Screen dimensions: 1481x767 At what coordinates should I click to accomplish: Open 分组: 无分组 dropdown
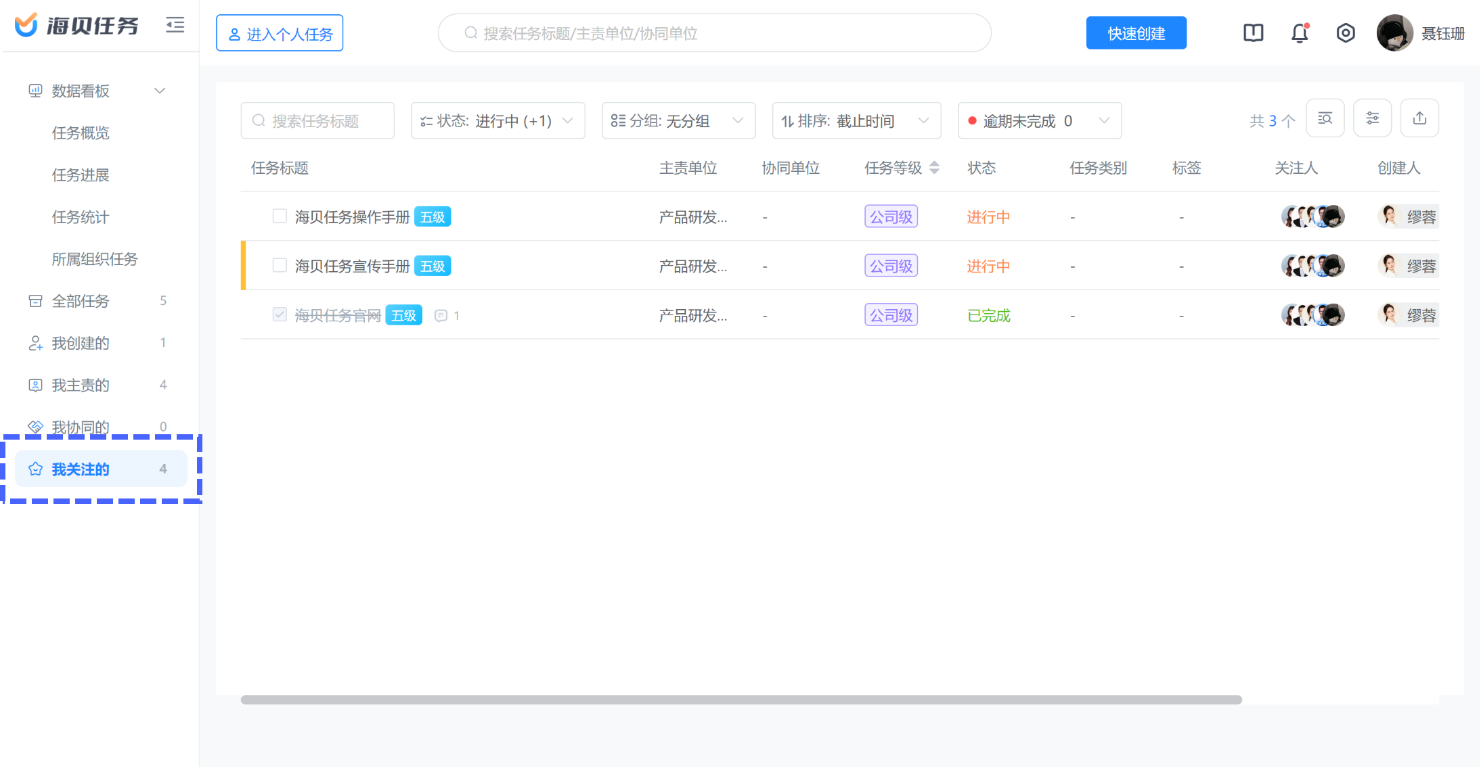(x=678, y=120)
